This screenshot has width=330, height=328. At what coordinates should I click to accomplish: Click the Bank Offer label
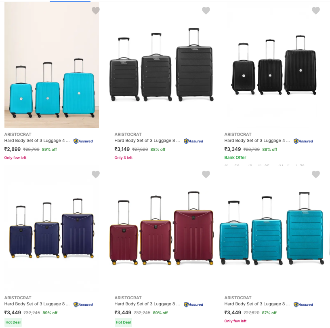coord(235,157)
